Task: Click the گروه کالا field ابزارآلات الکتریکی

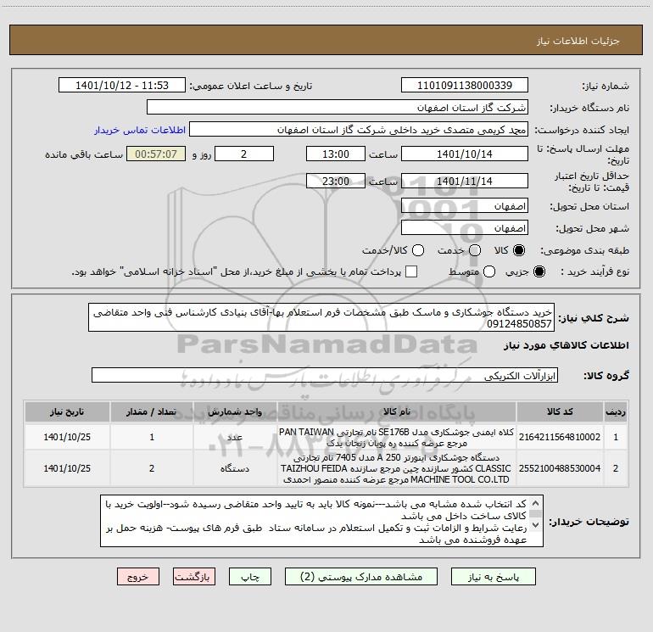Action: (x=325, y=375)
